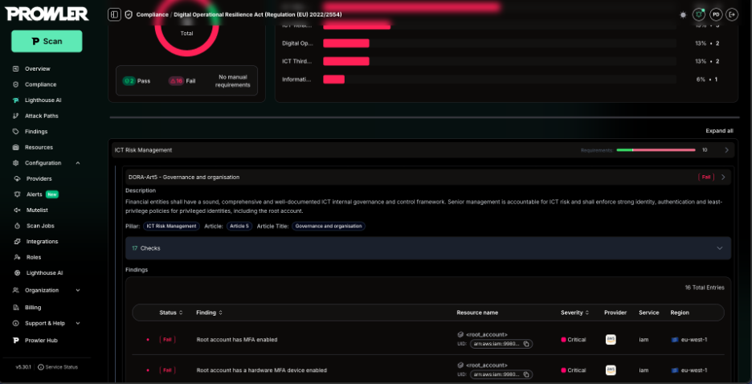Open the Compliance section
Viewport: 752px width, 384px height.
coord(40,84)
